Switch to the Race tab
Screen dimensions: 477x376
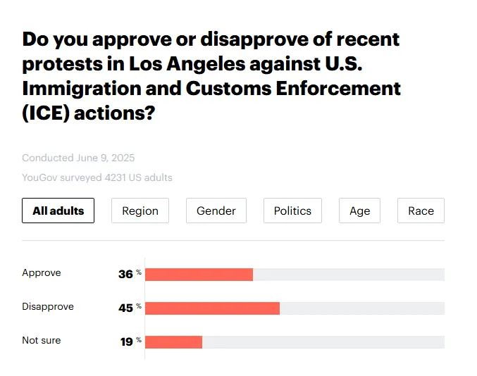tap(421, 211)
